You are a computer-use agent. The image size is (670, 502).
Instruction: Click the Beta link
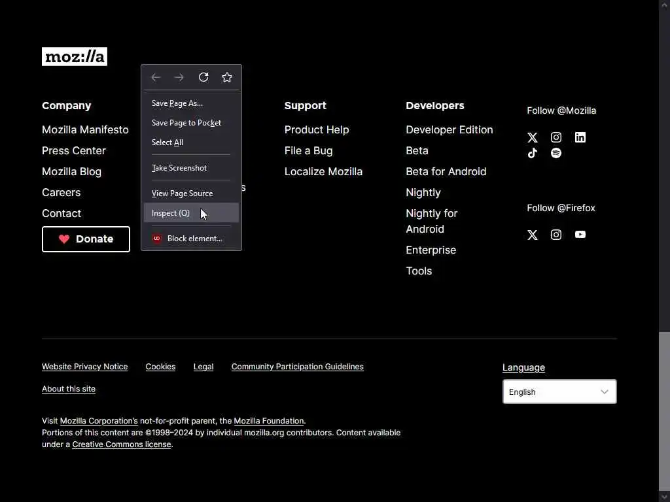coord(417,151)
